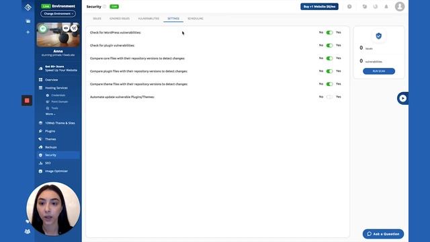Click the sync cache icon in top bar
Screen dimensions: 430x242
tap(364, 7)
